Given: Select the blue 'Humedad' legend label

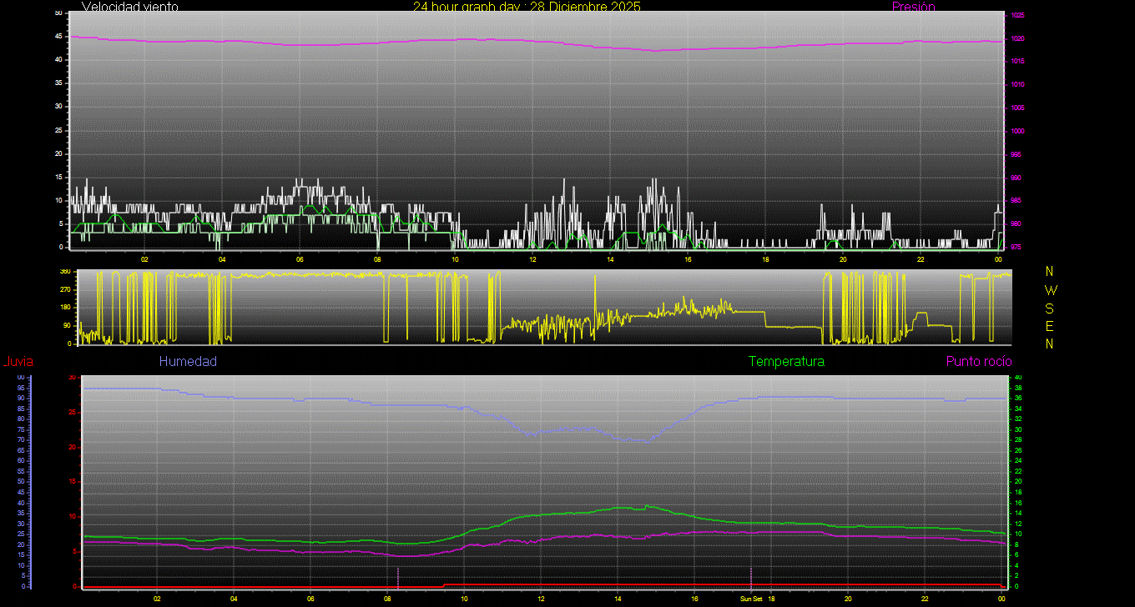Looking at the screenshot, I should click(188, 362).
